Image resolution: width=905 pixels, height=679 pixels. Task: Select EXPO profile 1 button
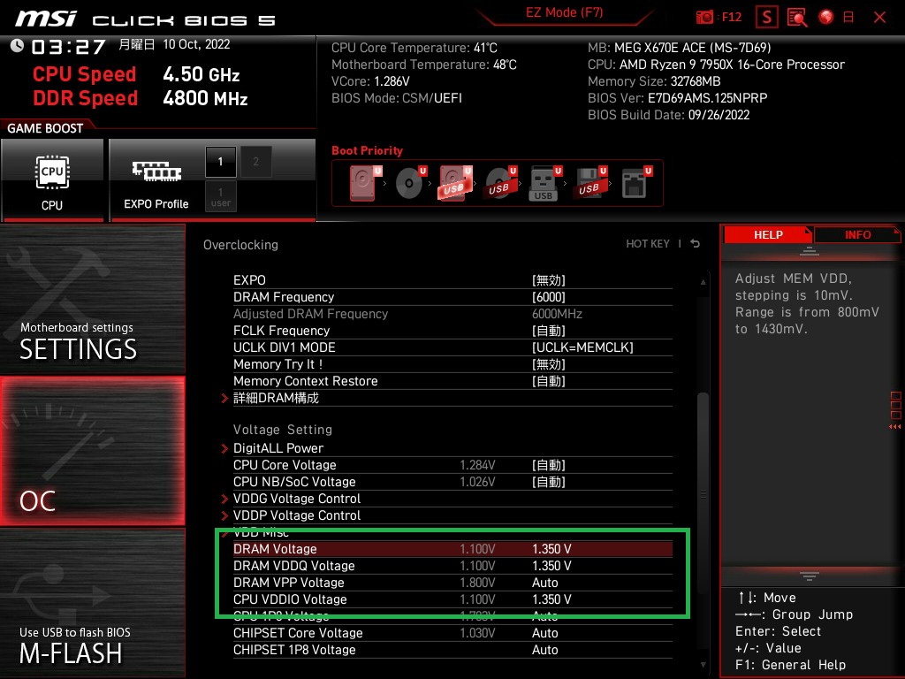[x=220, y=162]
